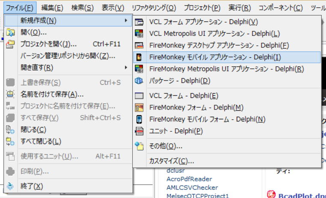Click the パッケージ - Delphi icon
This screenshot has width=326, height=198.
tap(139, 81)
